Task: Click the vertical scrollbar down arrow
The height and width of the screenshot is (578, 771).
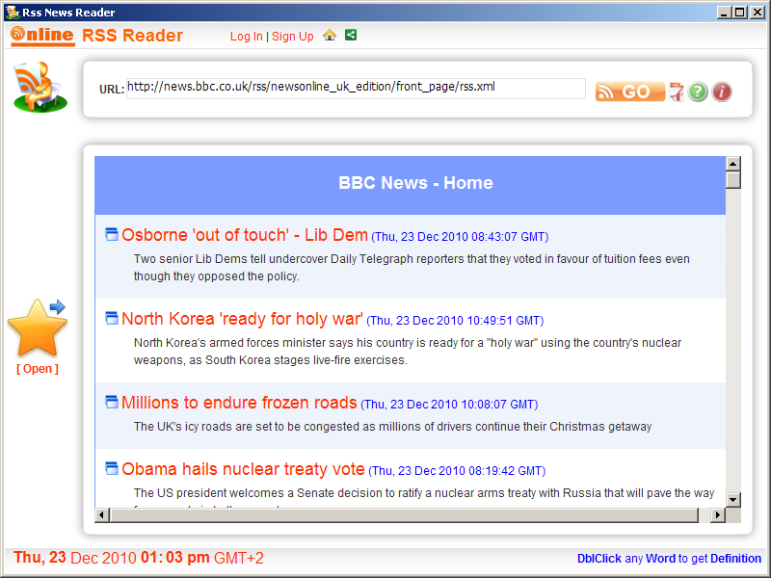Action: tap(733, 500)
